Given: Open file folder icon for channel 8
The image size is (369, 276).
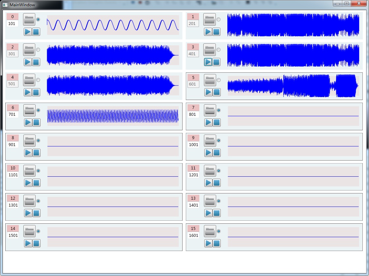Looking at the screenshot, I should coord(29,140).
